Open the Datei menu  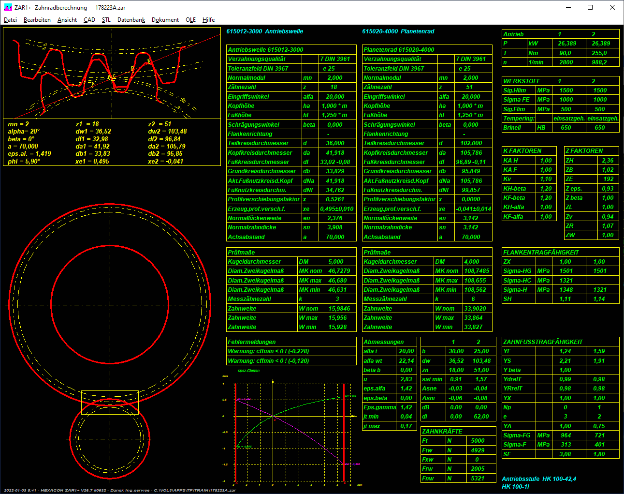[x=10, y=20]
